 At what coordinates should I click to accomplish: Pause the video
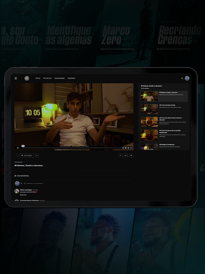click(x=18, y=148)
